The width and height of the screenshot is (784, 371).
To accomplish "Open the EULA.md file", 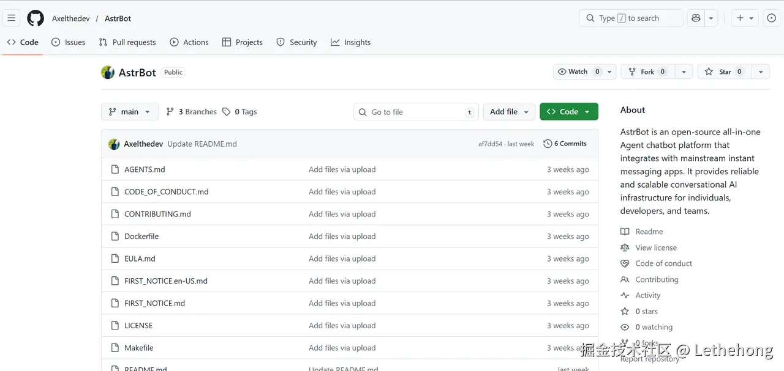I will (140, 259).
